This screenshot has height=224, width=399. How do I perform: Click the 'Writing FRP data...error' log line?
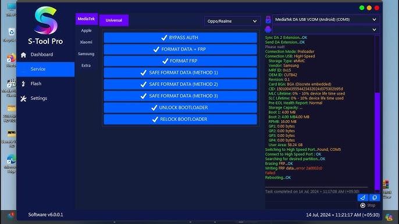click(294, 168)
